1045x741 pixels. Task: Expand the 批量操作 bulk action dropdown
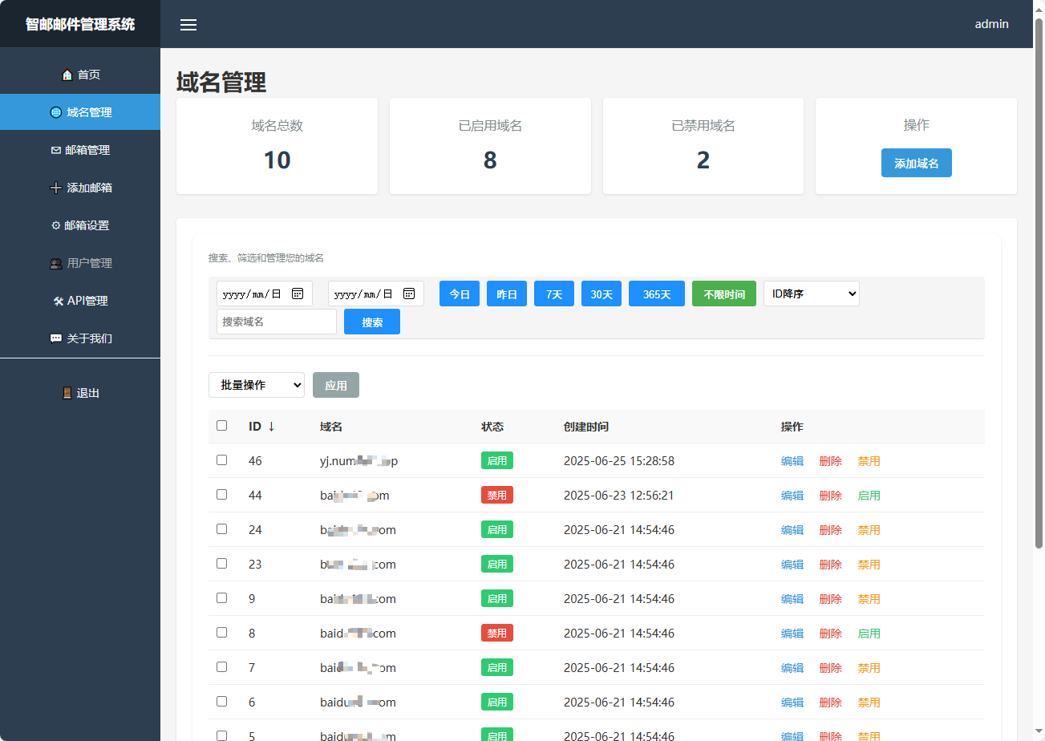point(257,385)
